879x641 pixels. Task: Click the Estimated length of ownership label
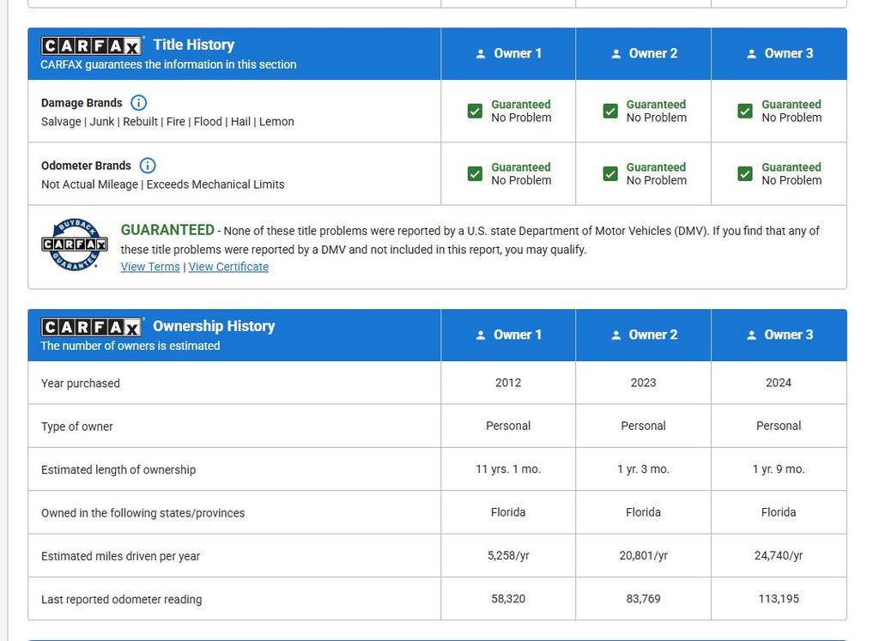coord(118,469)
